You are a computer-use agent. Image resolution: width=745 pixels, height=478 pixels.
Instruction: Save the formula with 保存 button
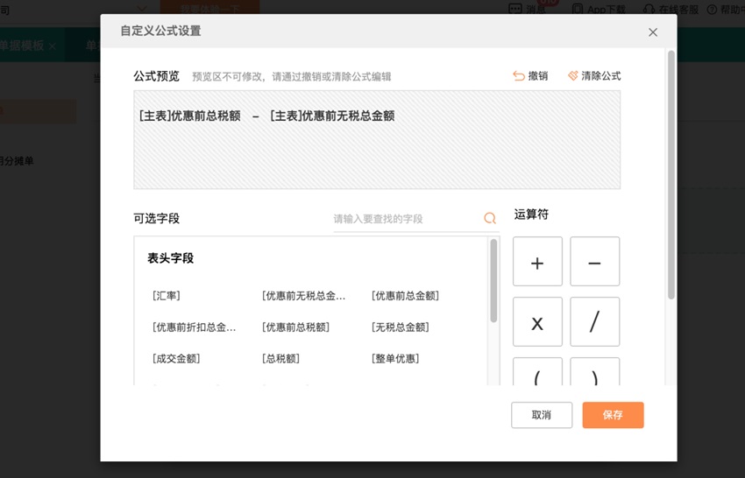tap(613, 415)
